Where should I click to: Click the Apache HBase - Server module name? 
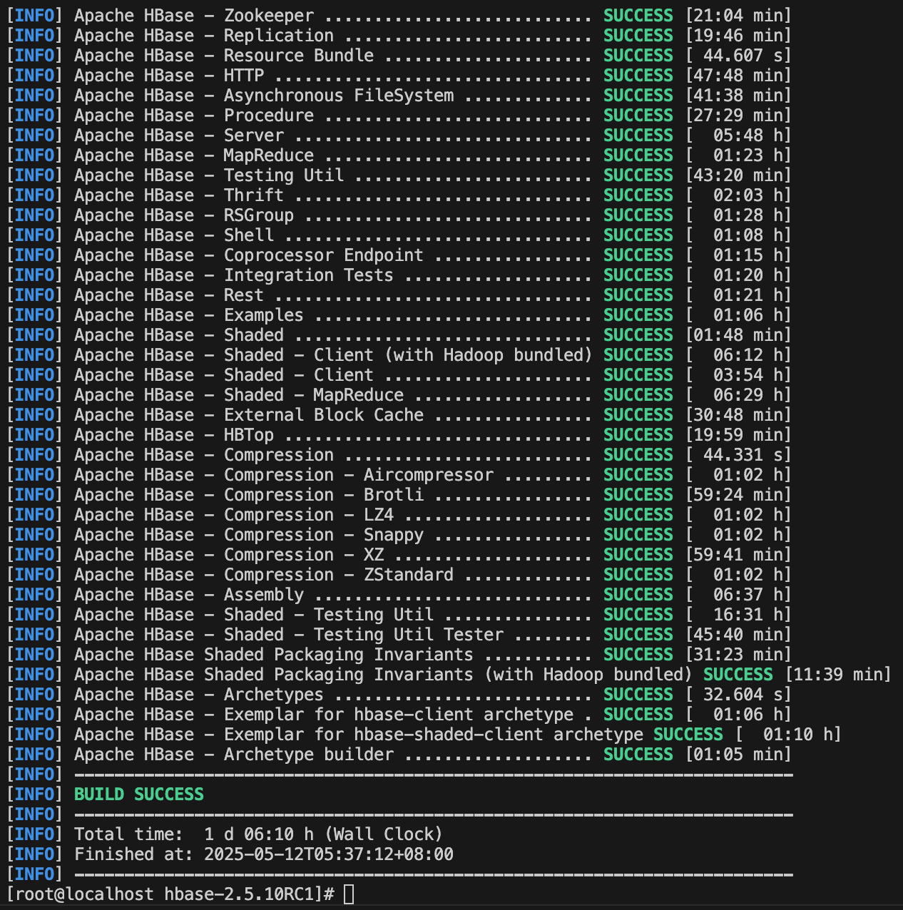tap(179, 136)
